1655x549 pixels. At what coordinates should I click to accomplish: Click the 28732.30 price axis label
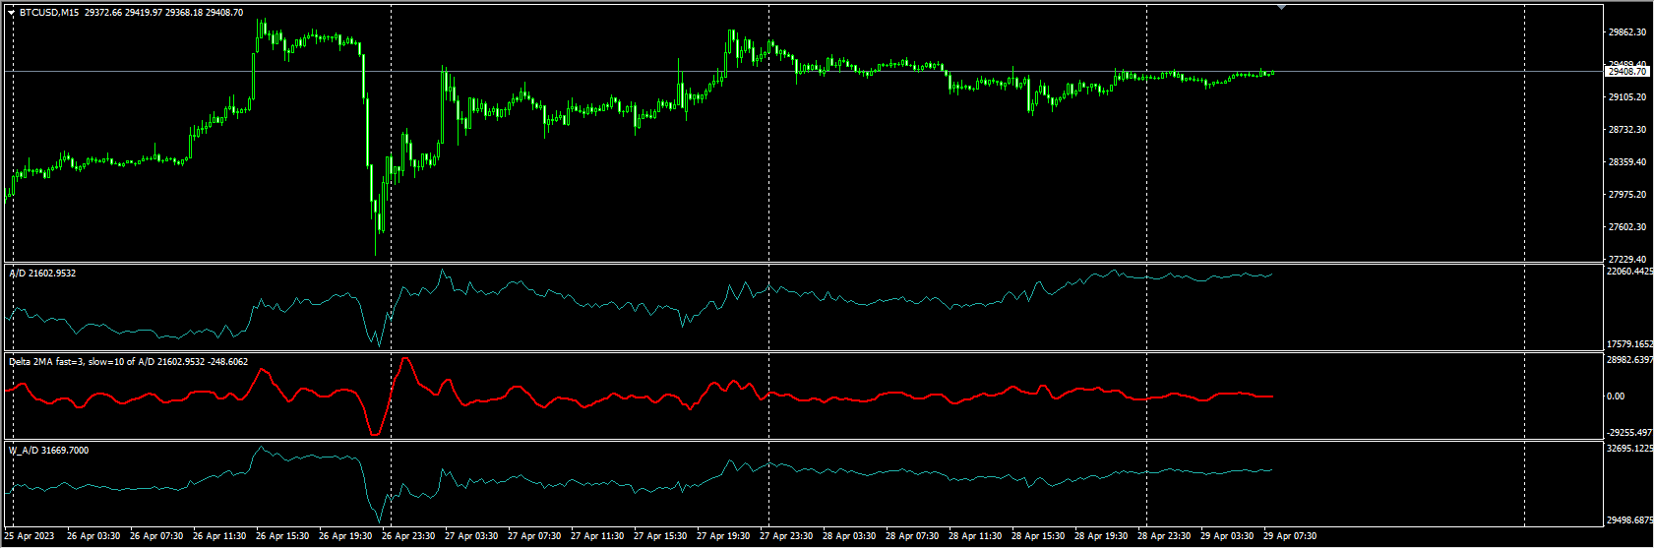1627,130
